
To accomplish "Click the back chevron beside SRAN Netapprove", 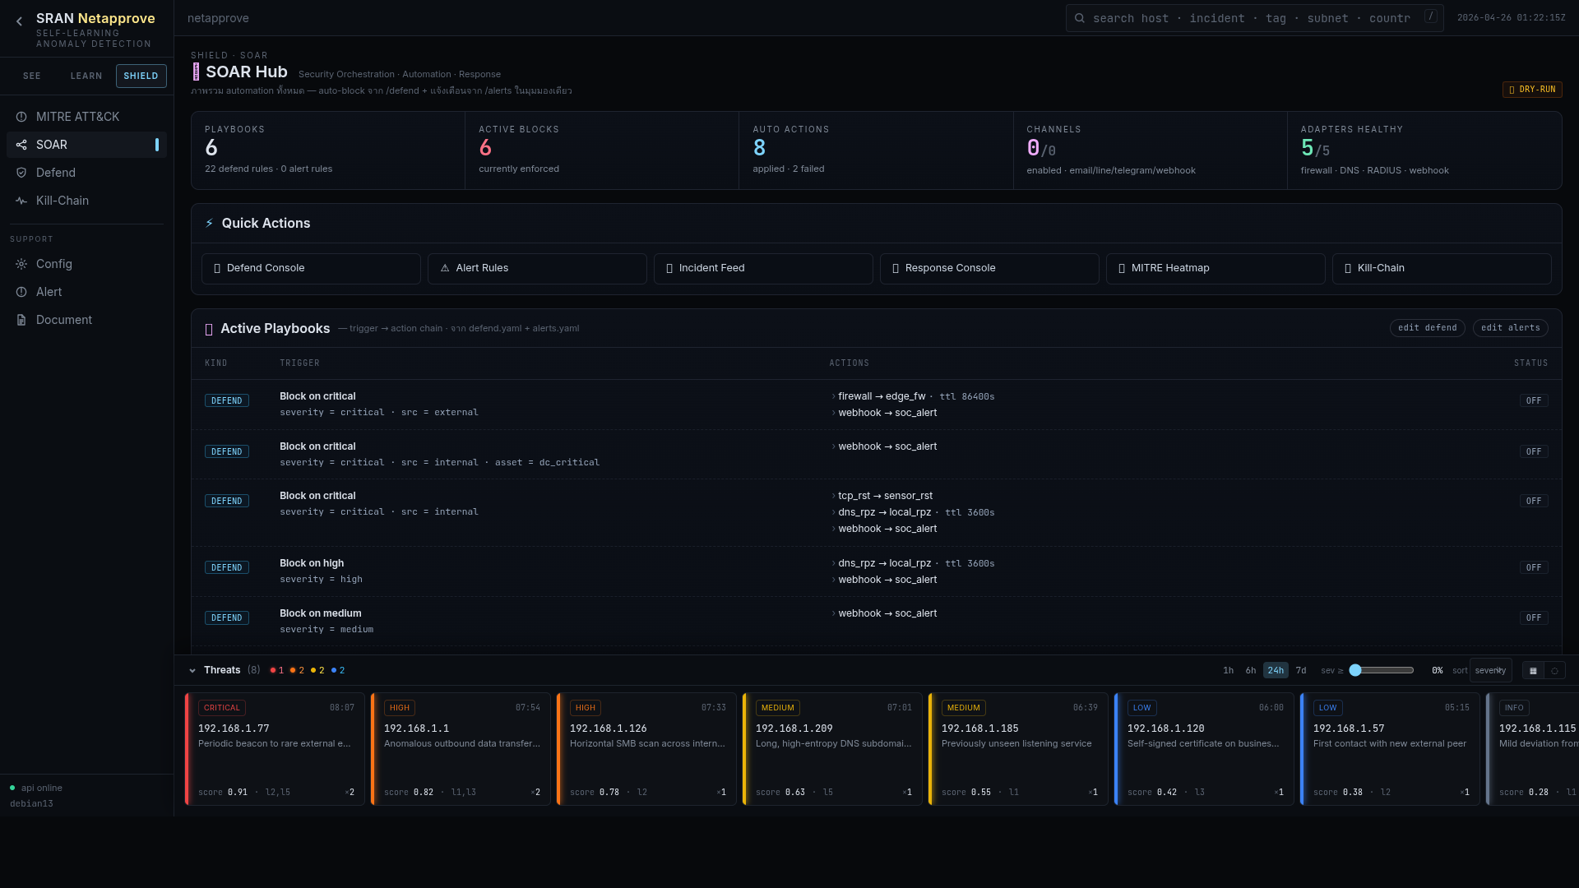I will coord(19,22).
